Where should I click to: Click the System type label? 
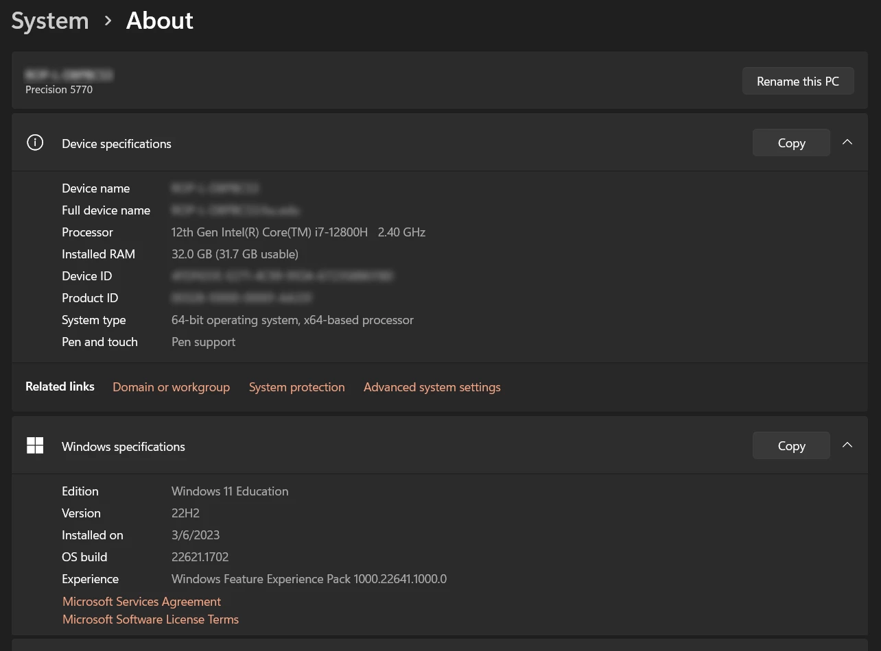point(93,320)
